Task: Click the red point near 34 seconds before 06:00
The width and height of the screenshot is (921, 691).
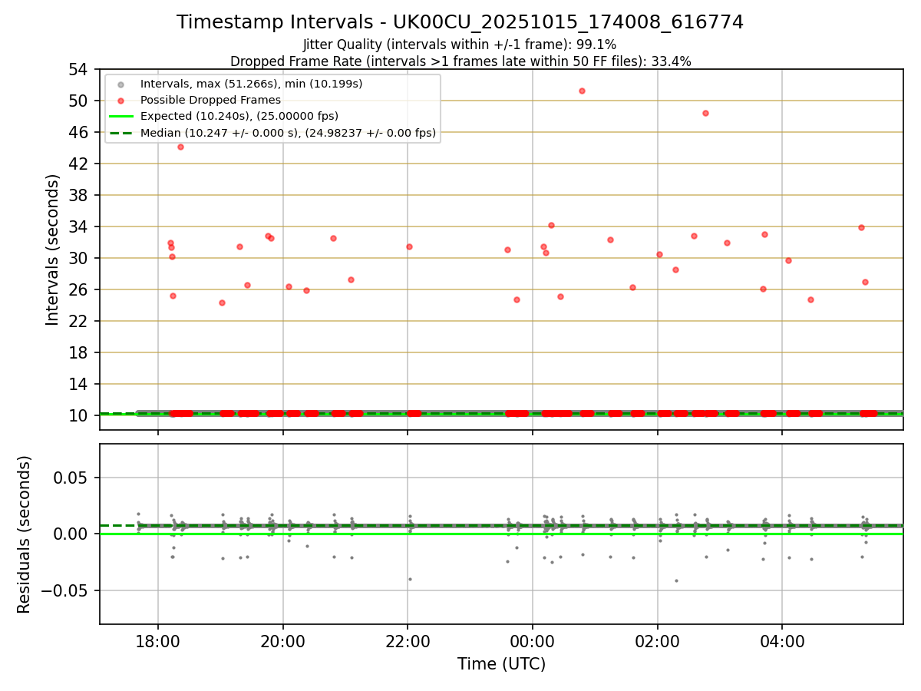Action: pyautogui.click(x=861, y=227)
